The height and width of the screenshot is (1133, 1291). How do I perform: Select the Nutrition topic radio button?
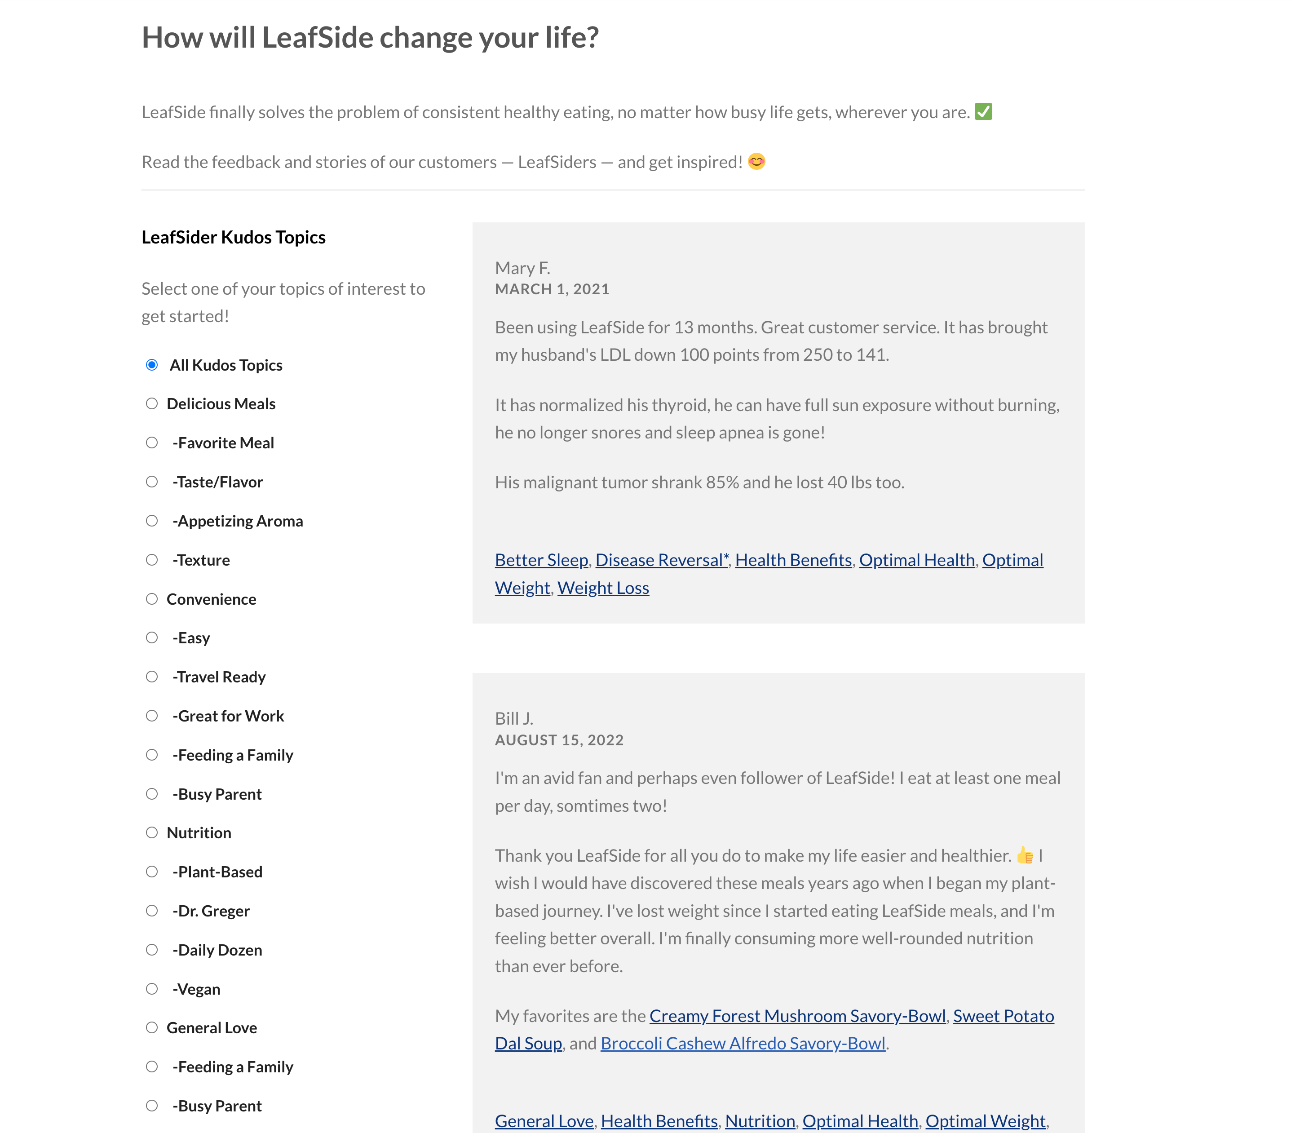(x=151, y=832)
